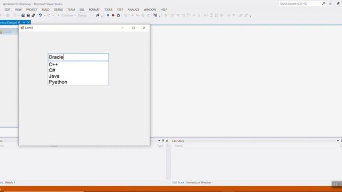
Task: Open the EDIT menu
Action: pos(7,10)
